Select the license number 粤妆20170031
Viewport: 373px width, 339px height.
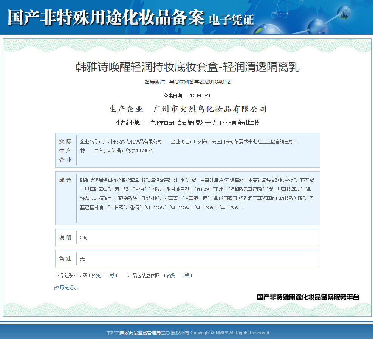(x=139, y=151)
